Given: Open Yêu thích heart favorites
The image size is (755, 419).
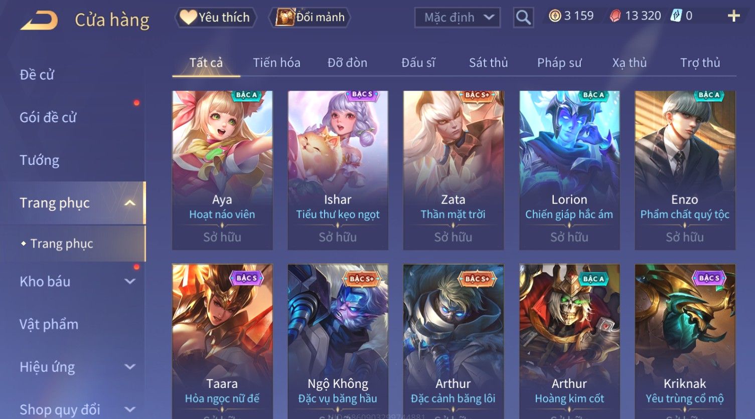Looking at the screenshot, I should pos(216,18).
